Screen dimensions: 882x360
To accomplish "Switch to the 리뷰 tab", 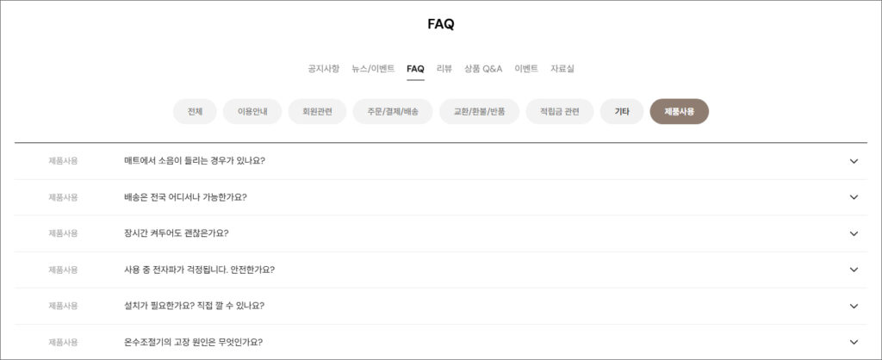I will [x=444, y=69].
